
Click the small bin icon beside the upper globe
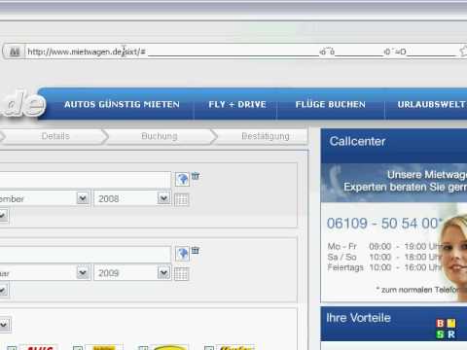point(196,176)
